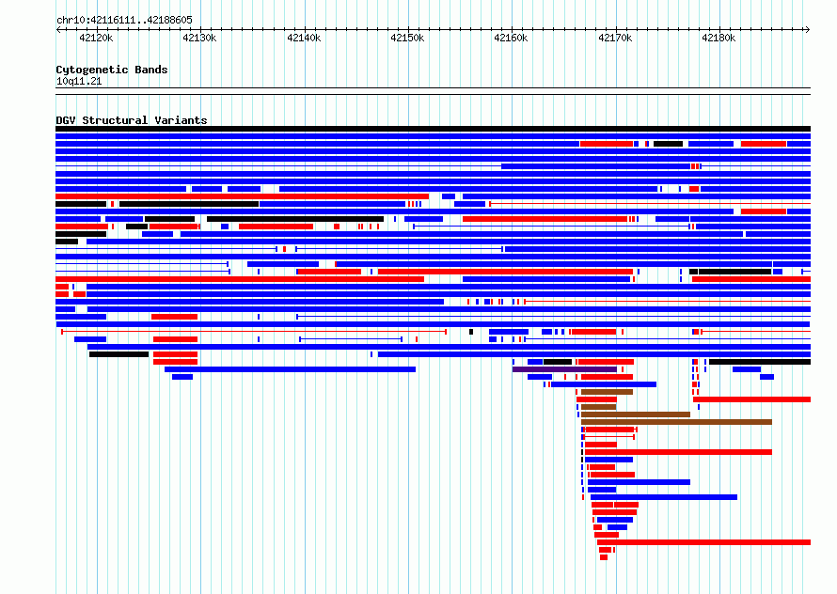
Task: Click the 42130k ruler tick label
Action: (x=199, y=38)
